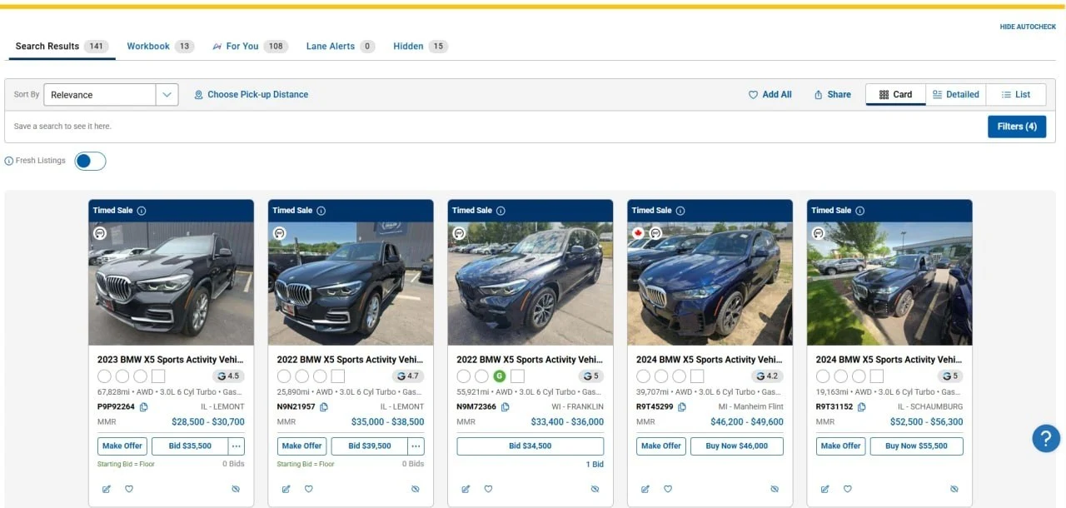Copy VIN N9N21957 with the copy icon
The image size is (1066, 508).
(324, 407)
